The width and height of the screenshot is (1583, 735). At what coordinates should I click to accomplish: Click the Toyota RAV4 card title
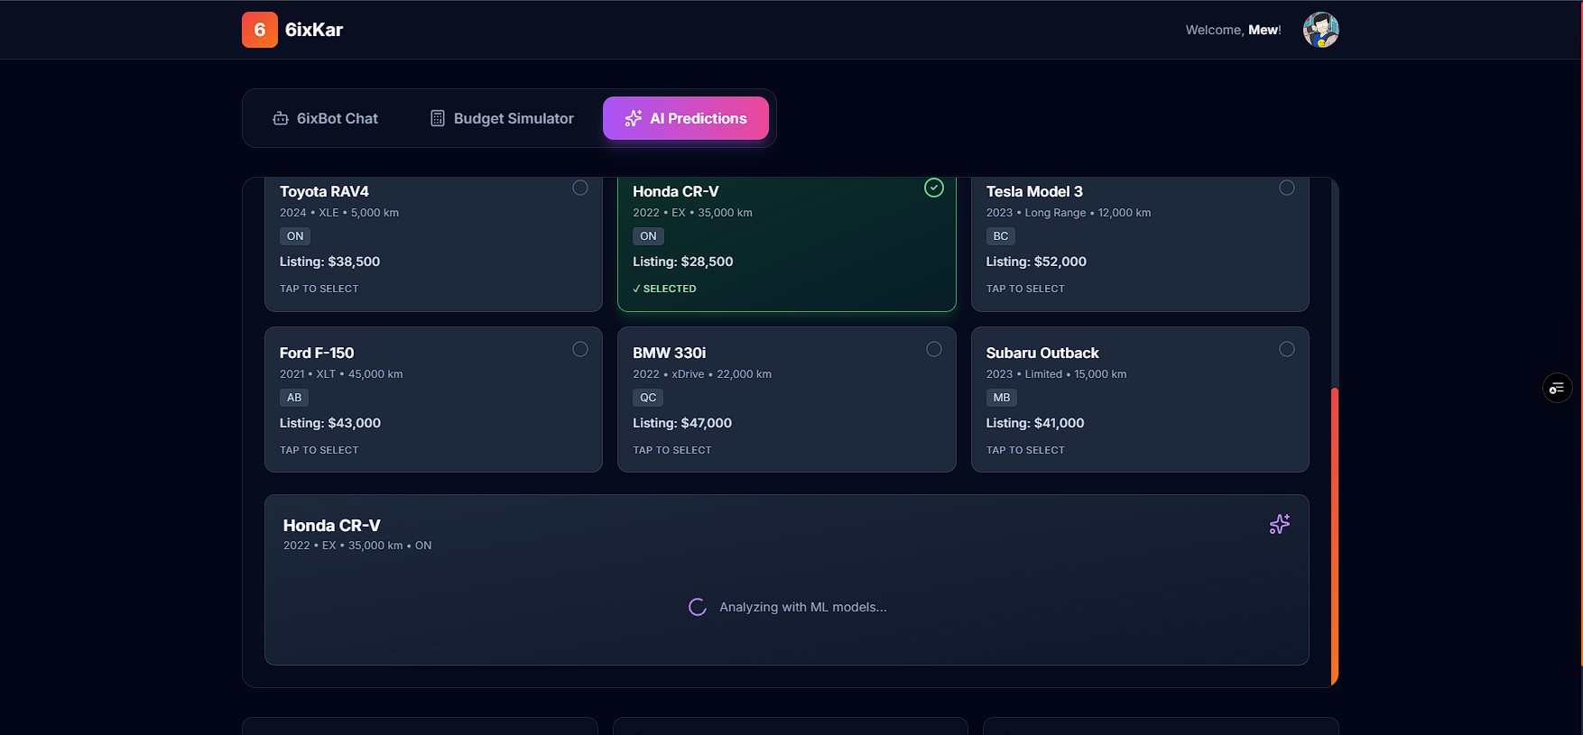(324, 191)
